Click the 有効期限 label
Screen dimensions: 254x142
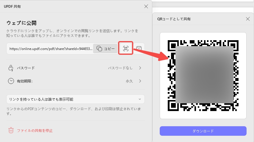25,81
